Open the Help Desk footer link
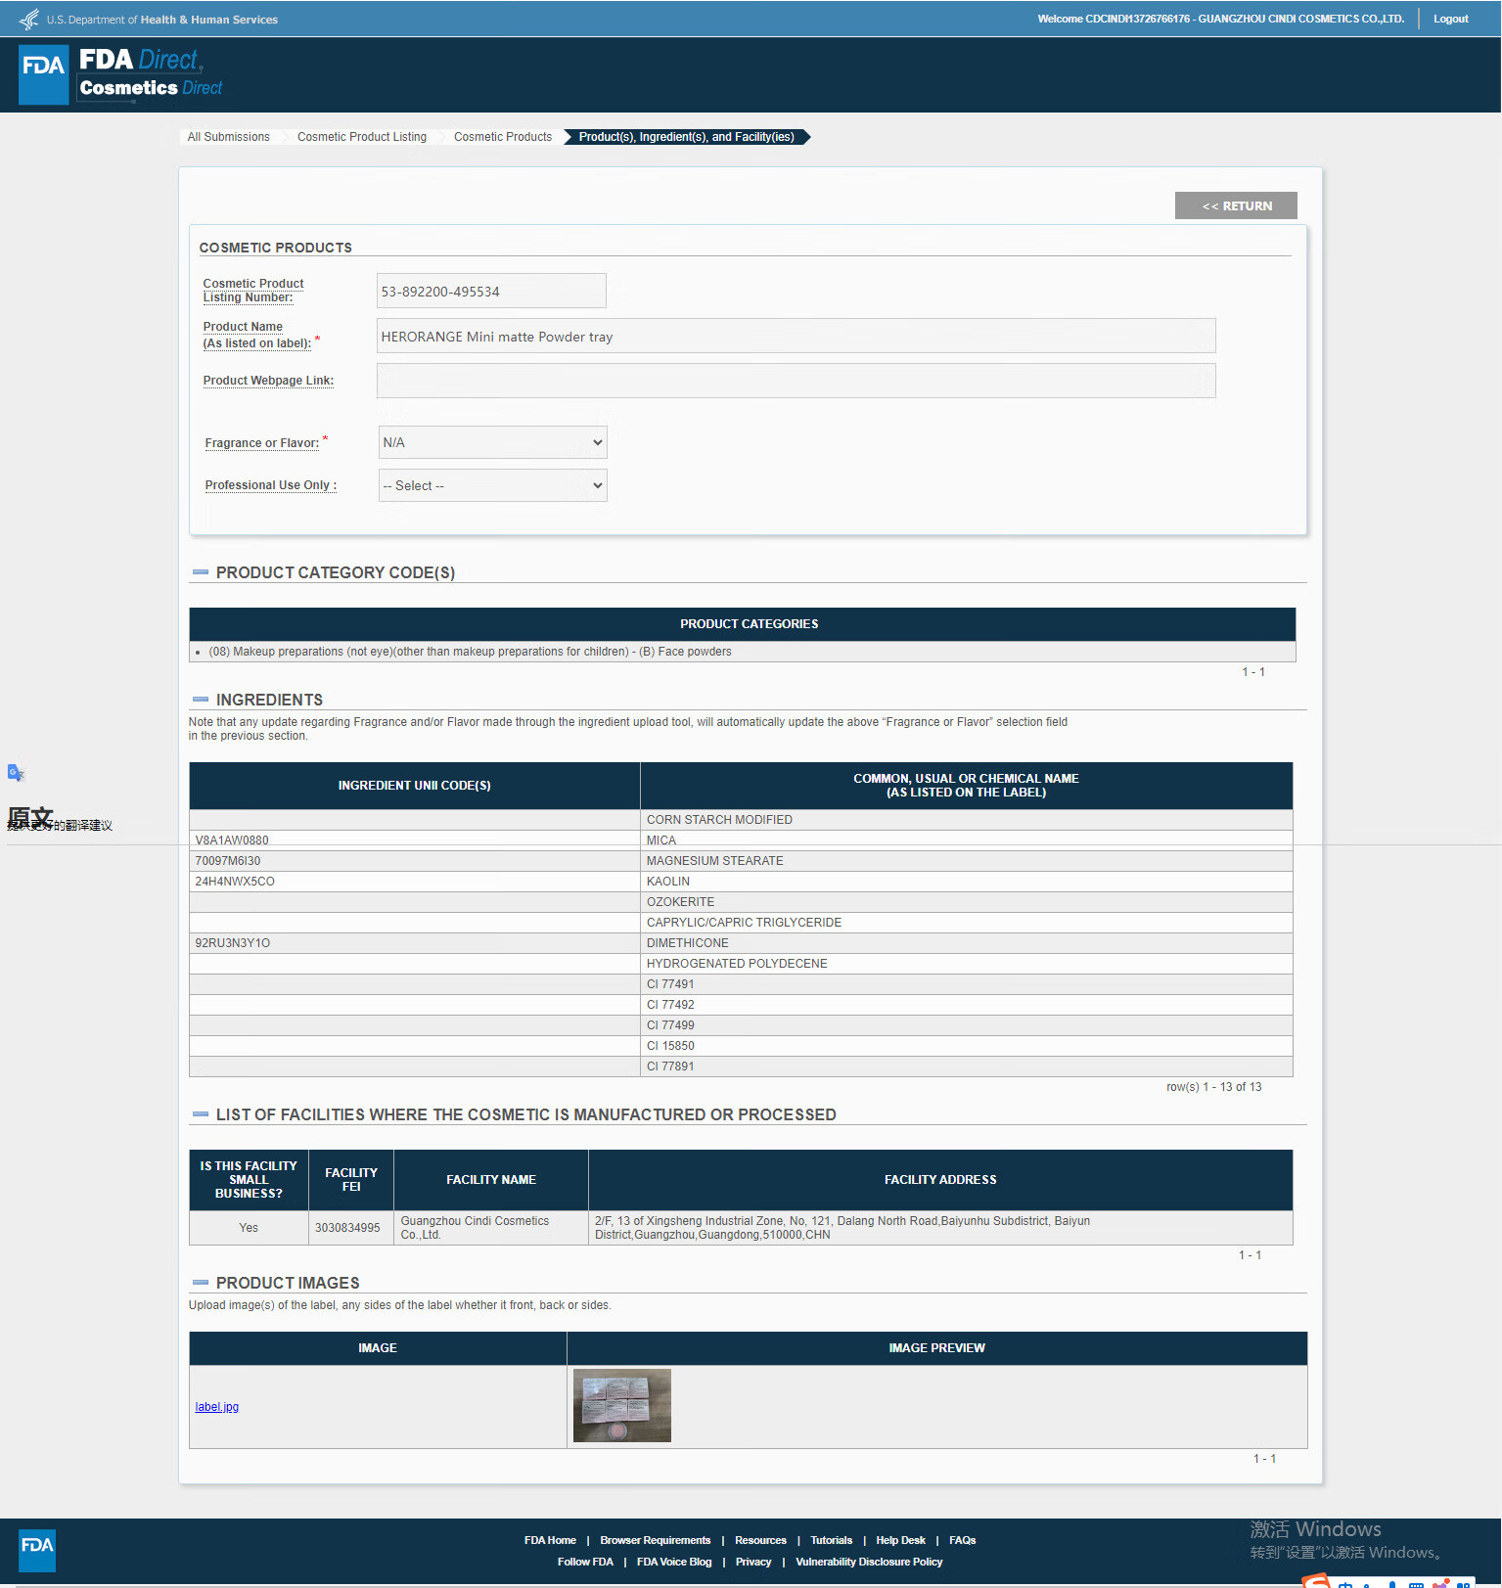Viewport: 1502px width, 1588px height. tap(900, 1540)
